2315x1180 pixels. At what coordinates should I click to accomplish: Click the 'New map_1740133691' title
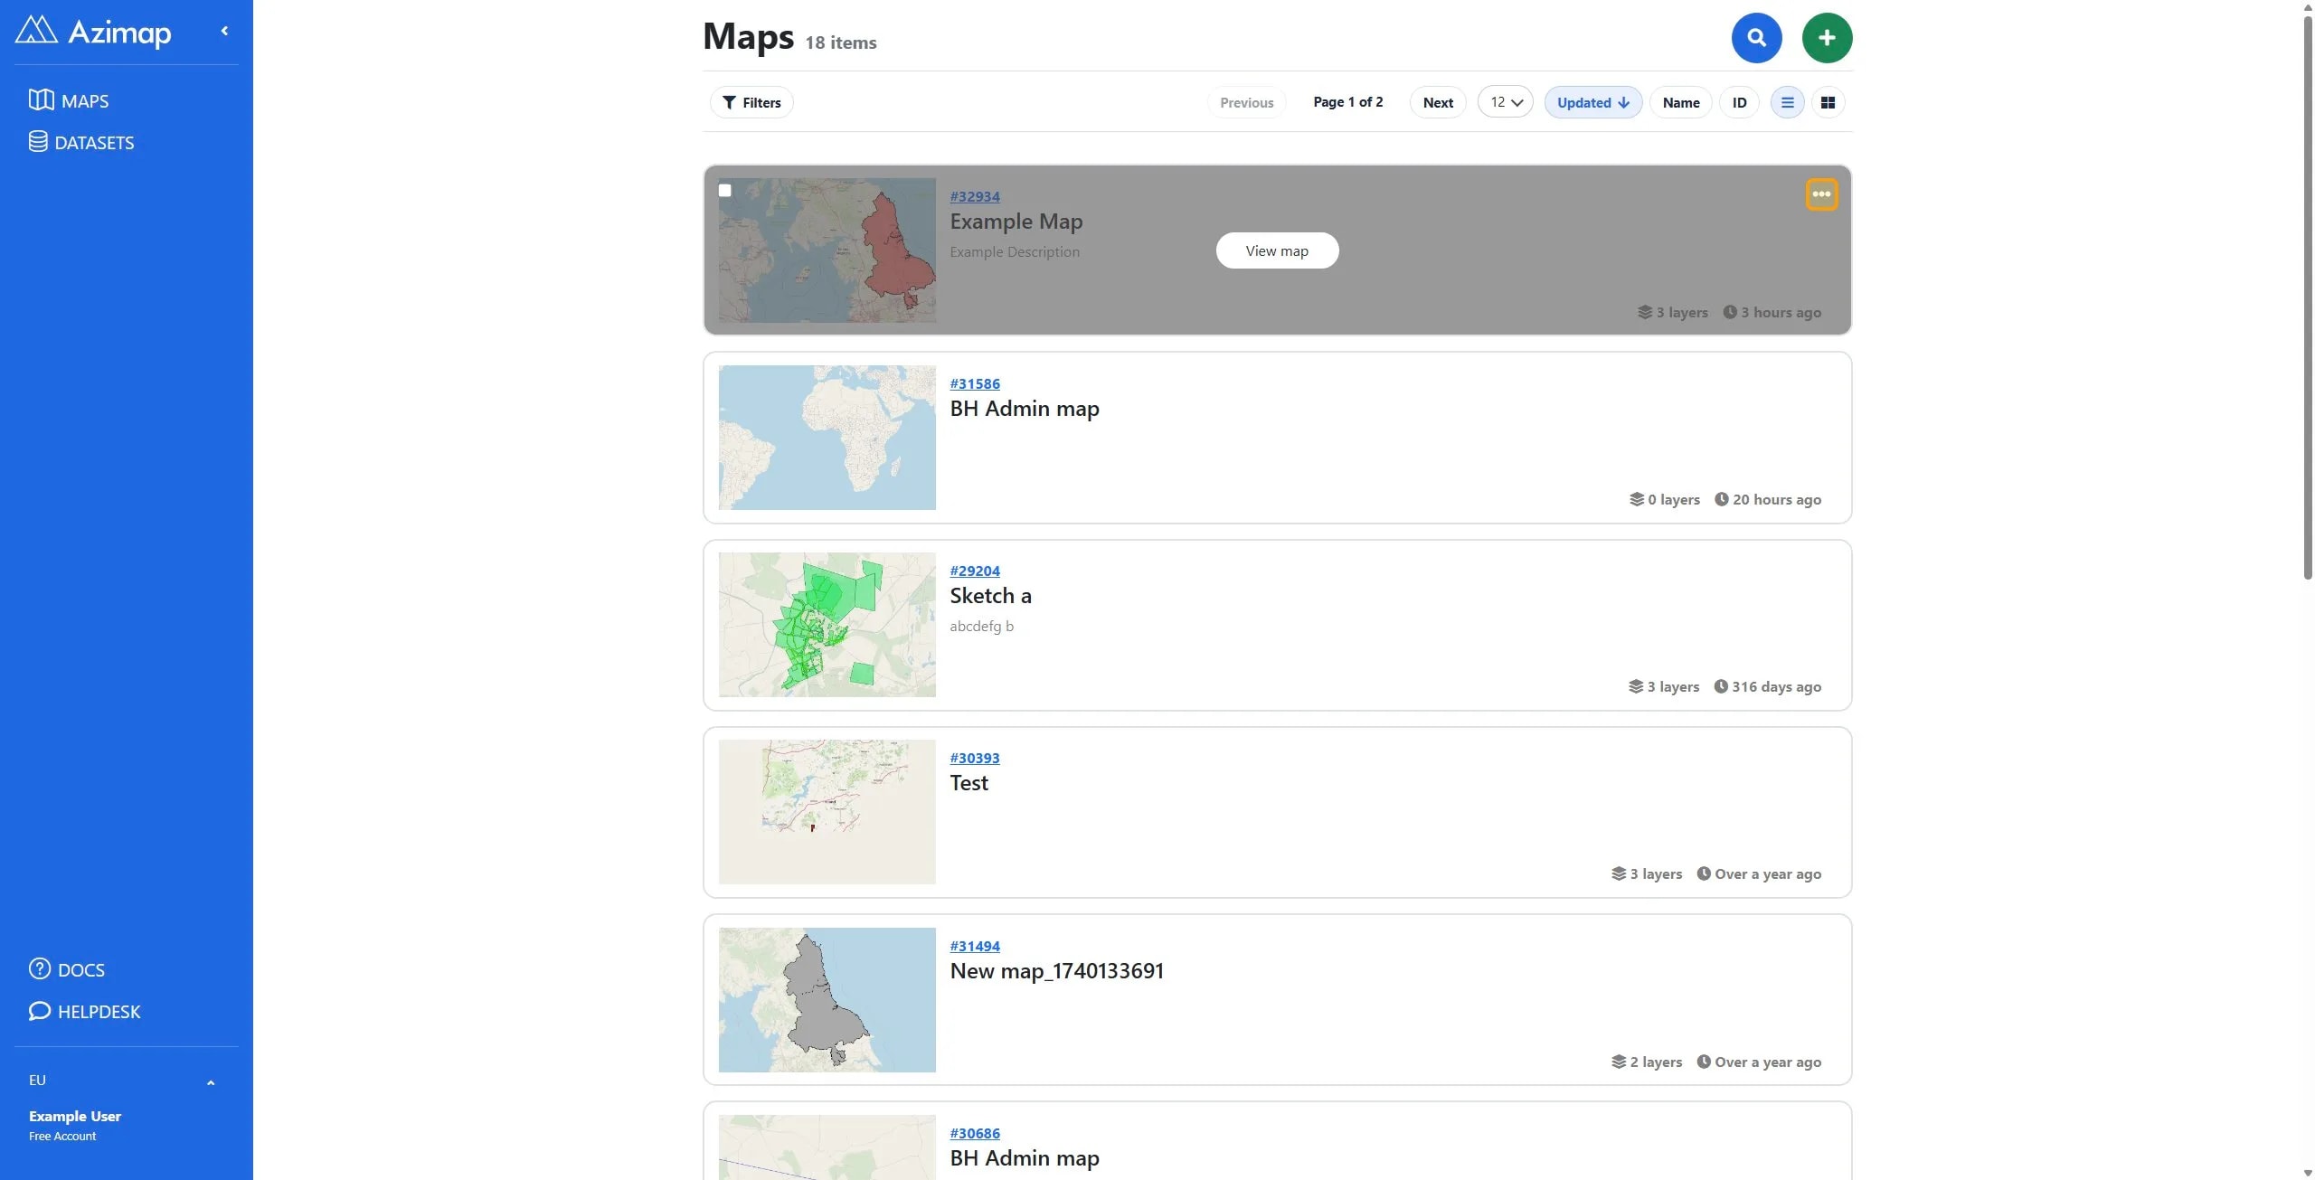pyautogui.click(x=1056, y=971)
